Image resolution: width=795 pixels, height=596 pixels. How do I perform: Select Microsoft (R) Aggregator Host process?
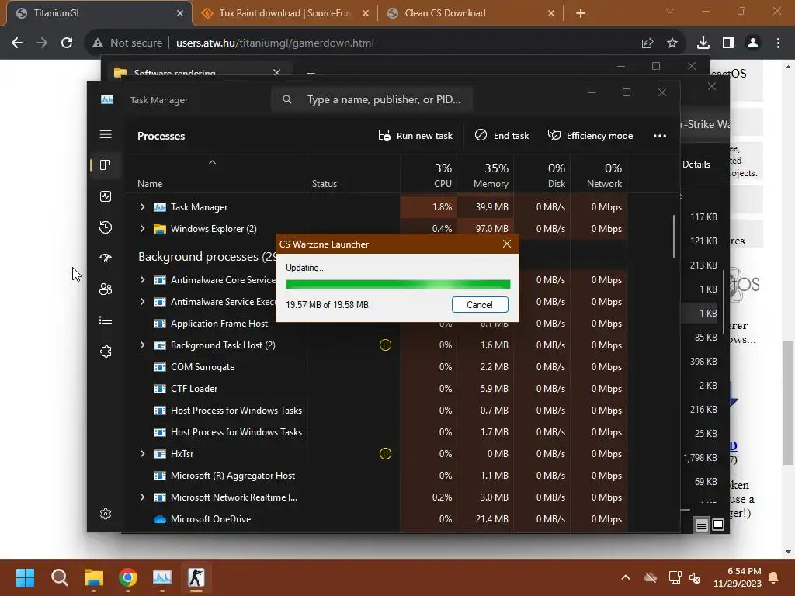click(x=233, y=476)
